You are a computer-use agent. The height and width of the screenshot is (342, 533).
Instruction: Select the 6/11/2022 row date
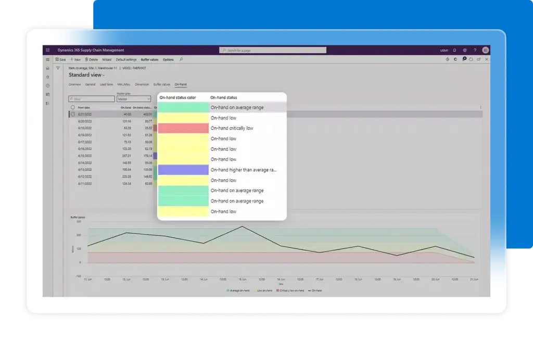click(x=85, y=184)
